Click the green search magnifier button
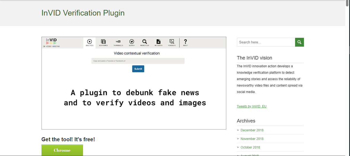 (299, 42)
